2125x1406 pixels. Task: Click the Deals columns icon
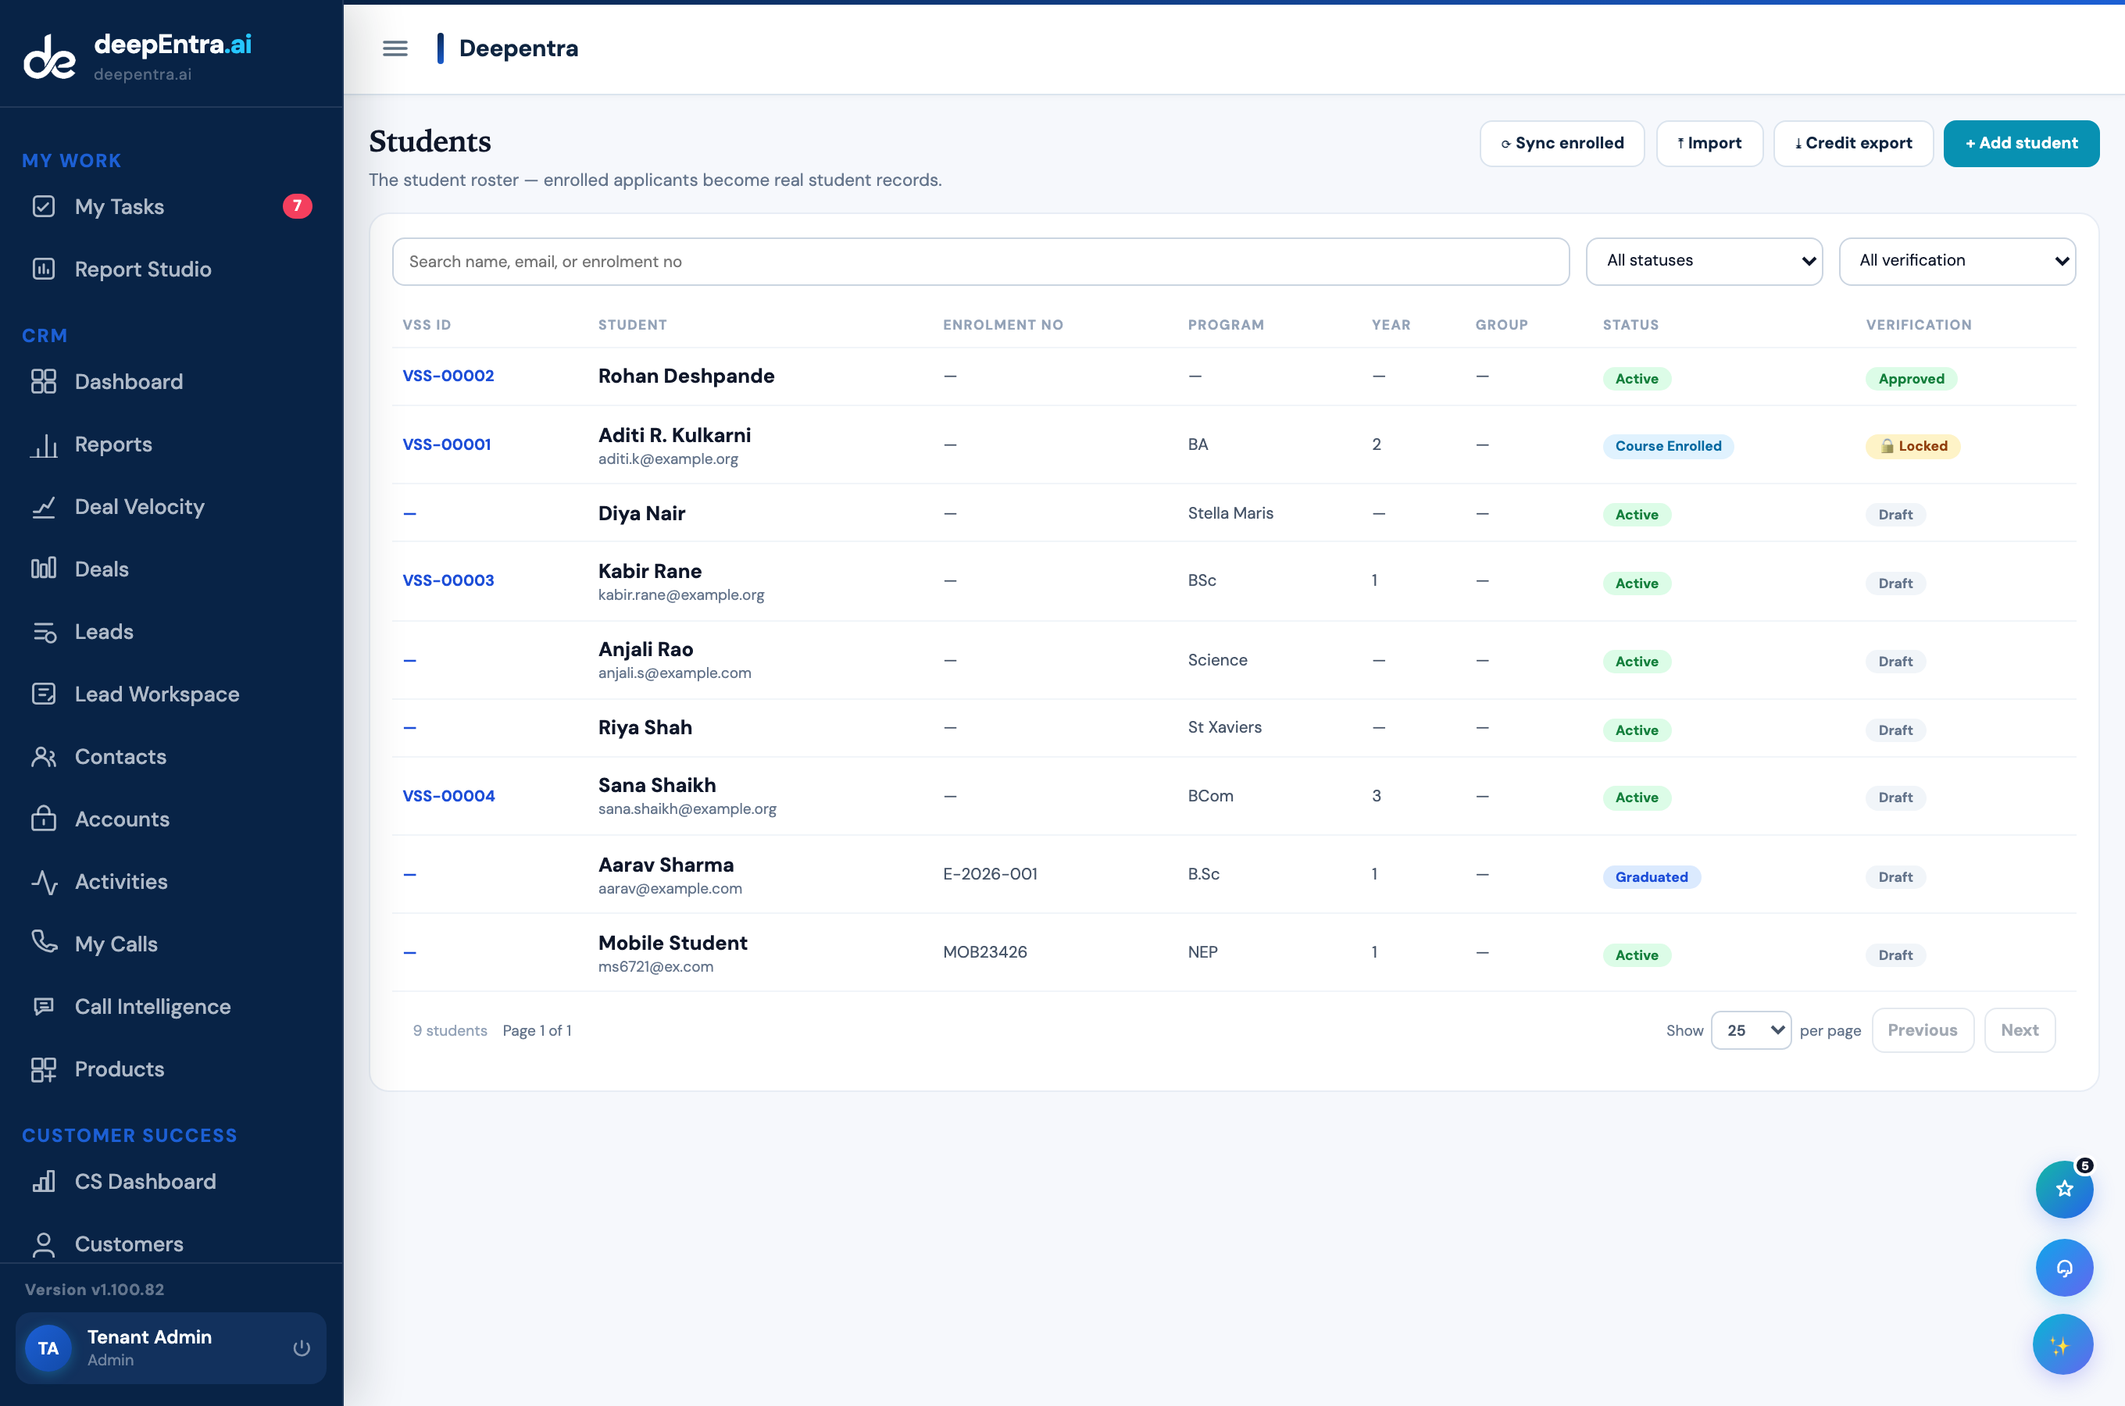(x=44, y=569)
